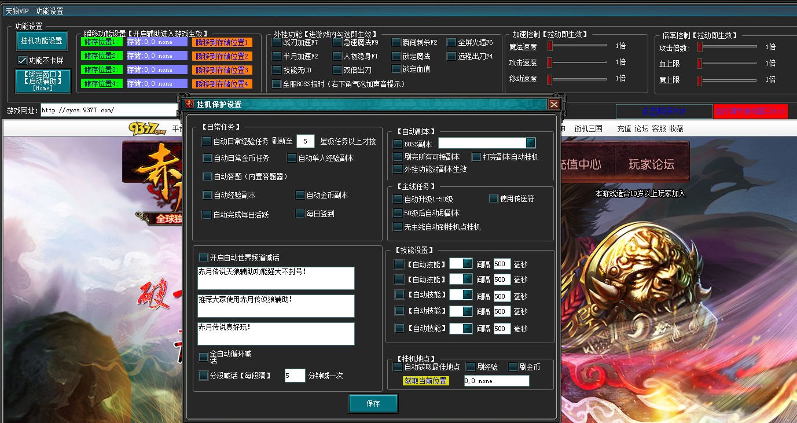Open 论坛 in the web navigation
797x423 pixels.
(641, 128)
